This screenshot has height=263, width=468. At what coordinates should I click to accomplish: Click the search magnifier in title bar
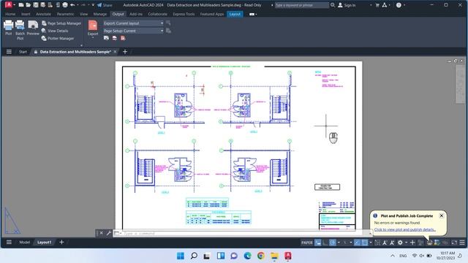click(333, 5)
